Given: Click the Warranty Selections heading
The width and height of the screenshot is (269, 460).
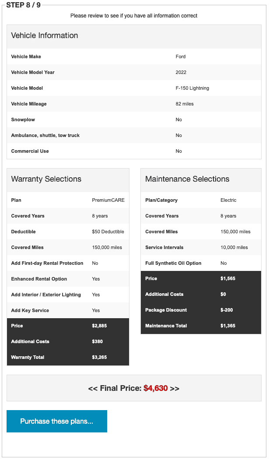Looking at the screenshot, I should tap(46, 179).
